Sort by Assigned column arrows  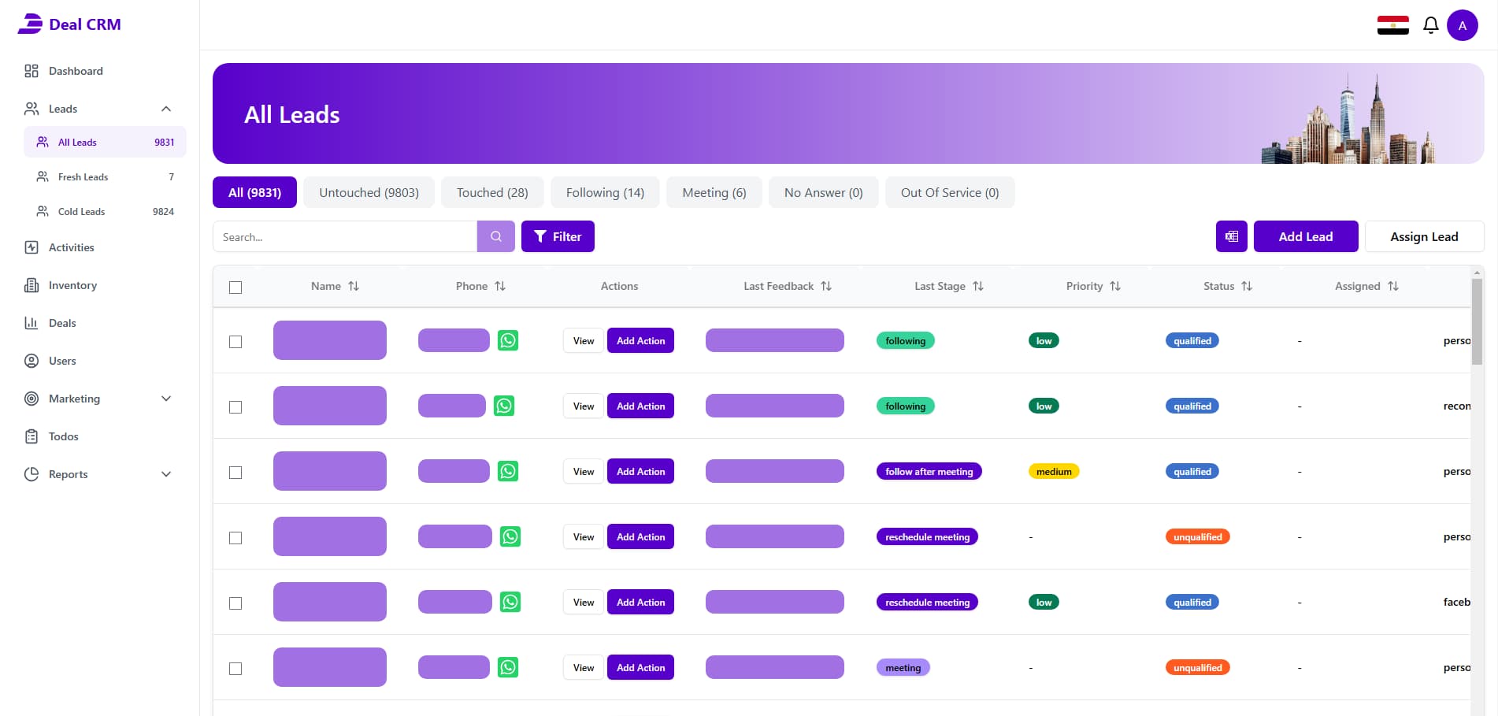pyautogui.click(x=1393, y=286)
